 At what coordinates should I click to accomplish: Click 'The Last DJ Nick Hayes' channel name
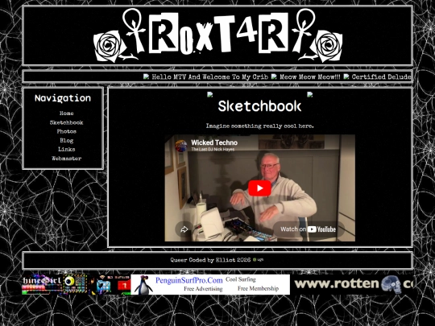pos(213,150)
